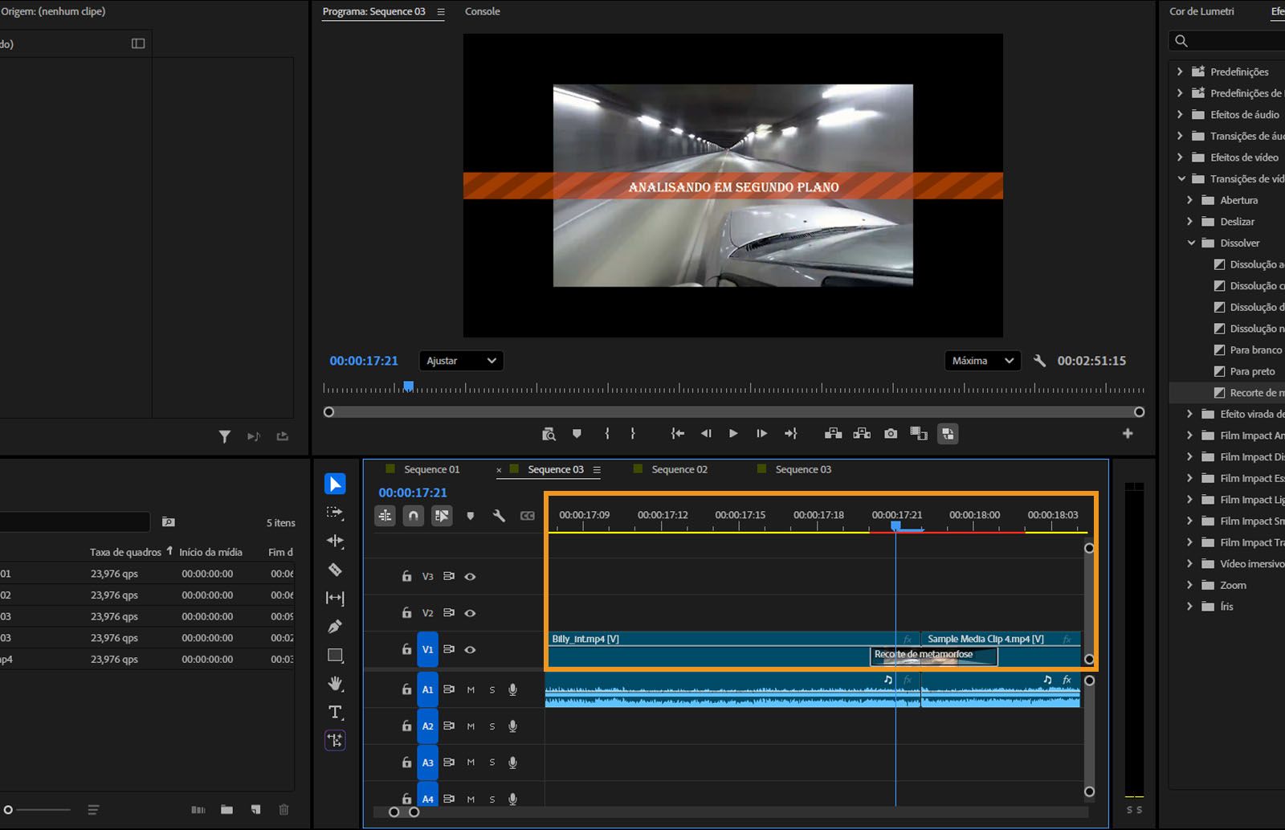
Task: Open the timeline settings wrench icon
Action: (499, 516)
